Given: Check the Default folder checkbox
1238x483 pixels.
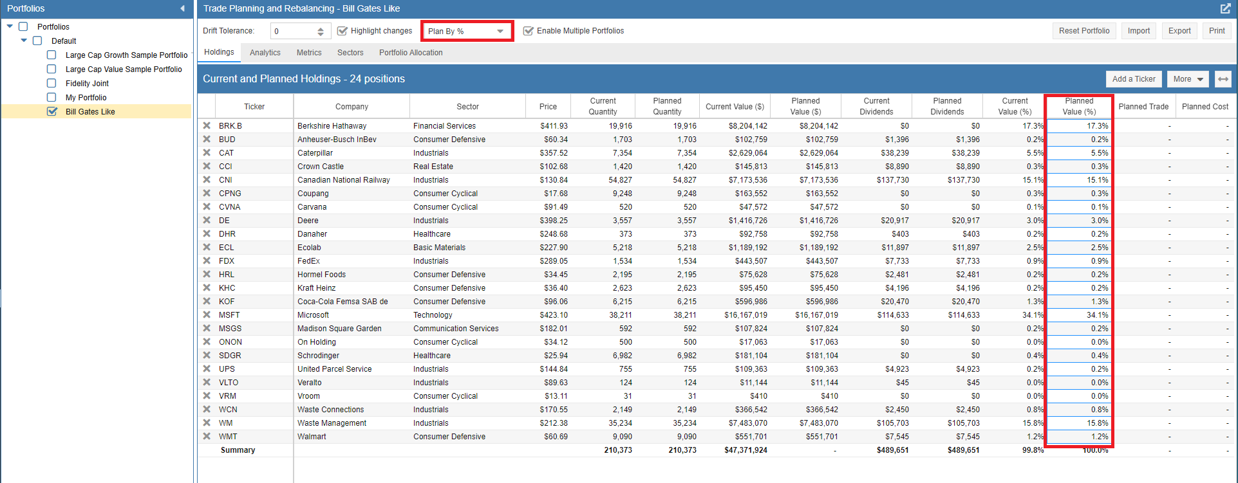Looking at the screenshot, I should (x=37, y=41).
